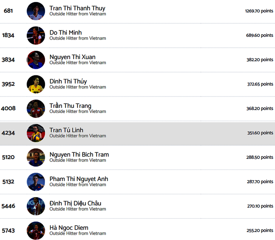Select rank number 5743 entry

coord(8,230)
